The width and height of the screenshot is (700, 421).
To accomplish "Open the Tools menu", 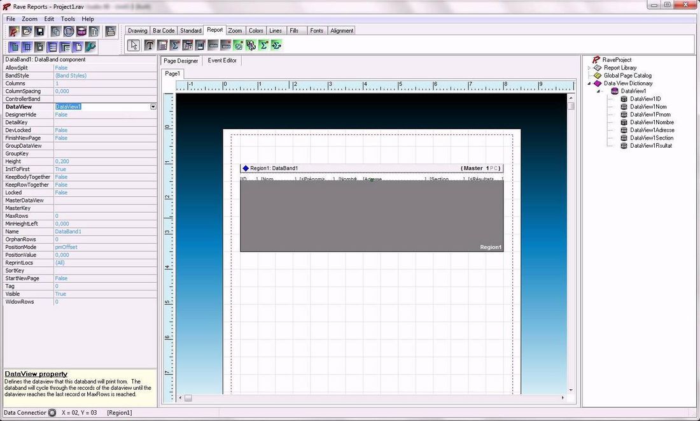I will point(67,19).
